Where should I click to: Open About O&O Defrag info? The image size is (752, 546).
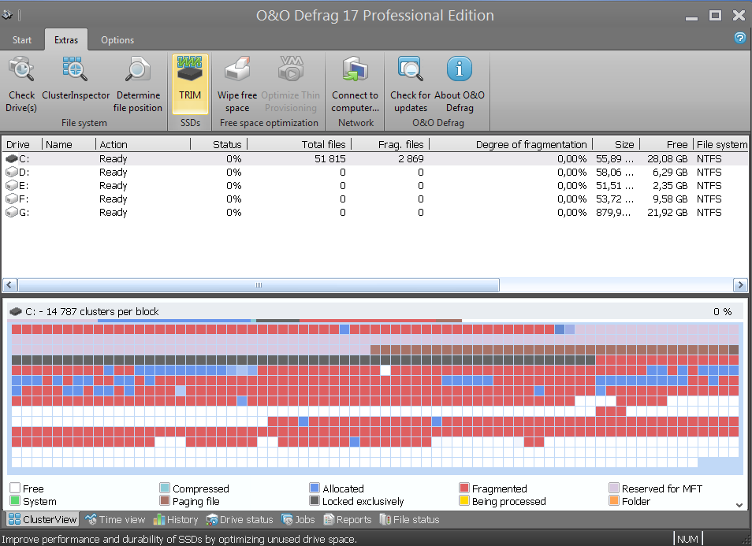(x=460, y=84)
